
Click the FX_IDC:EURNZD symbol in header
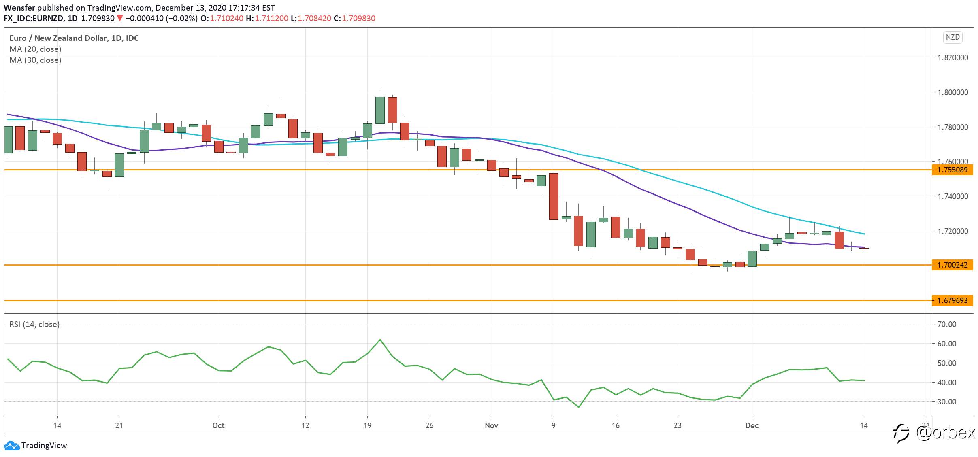34,18
